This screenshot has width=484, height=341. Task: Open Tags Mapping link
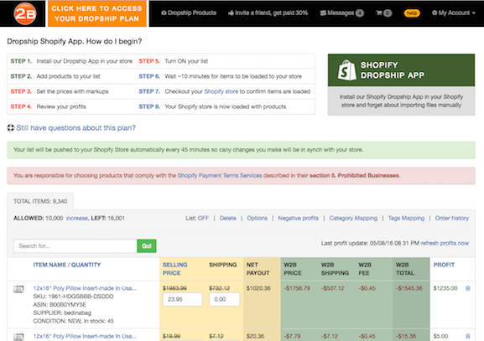[406, 219]
